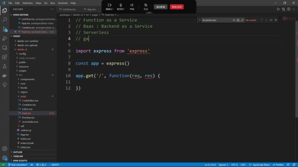This screenshot has height=167, width=298.
Task: Toggle Use Regular Expression in find widget
Action: click(242, 20)
